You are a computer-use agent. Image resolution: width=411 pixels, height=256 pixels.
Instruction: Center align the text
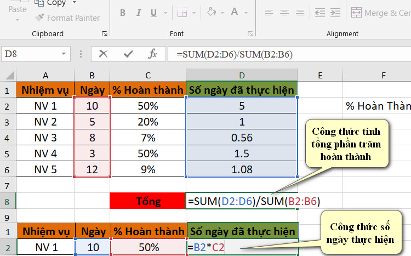(x=284, y=13)
